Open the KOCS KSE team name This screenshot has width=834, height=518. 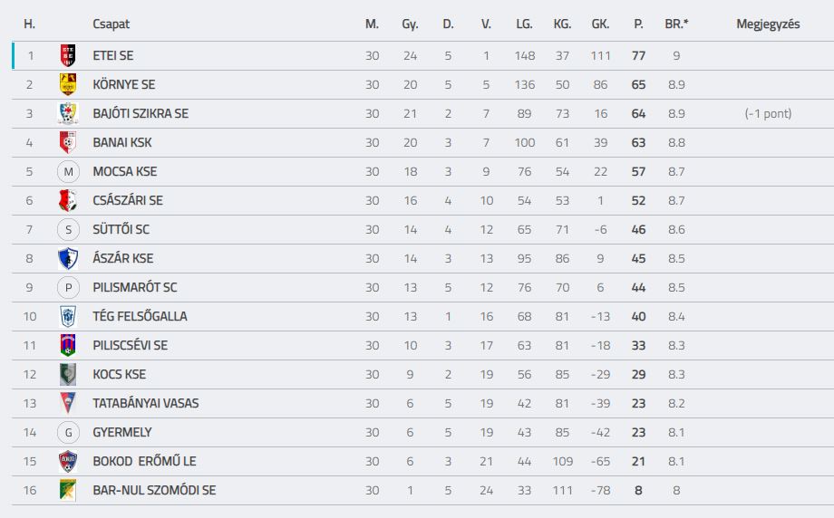119,374
